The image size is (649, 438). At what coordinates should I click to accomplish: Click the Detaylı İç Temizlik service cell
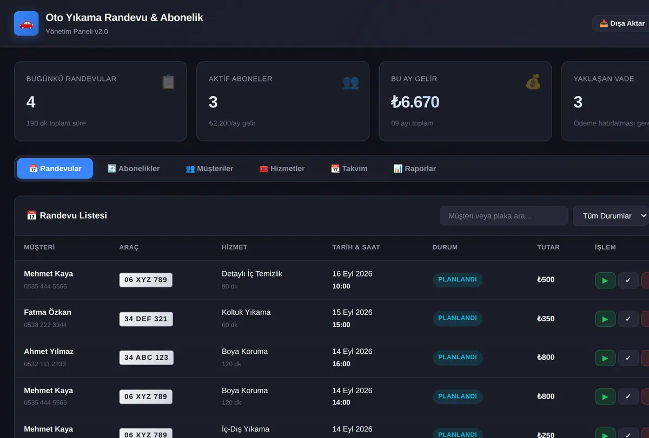[x=252, y=274]
